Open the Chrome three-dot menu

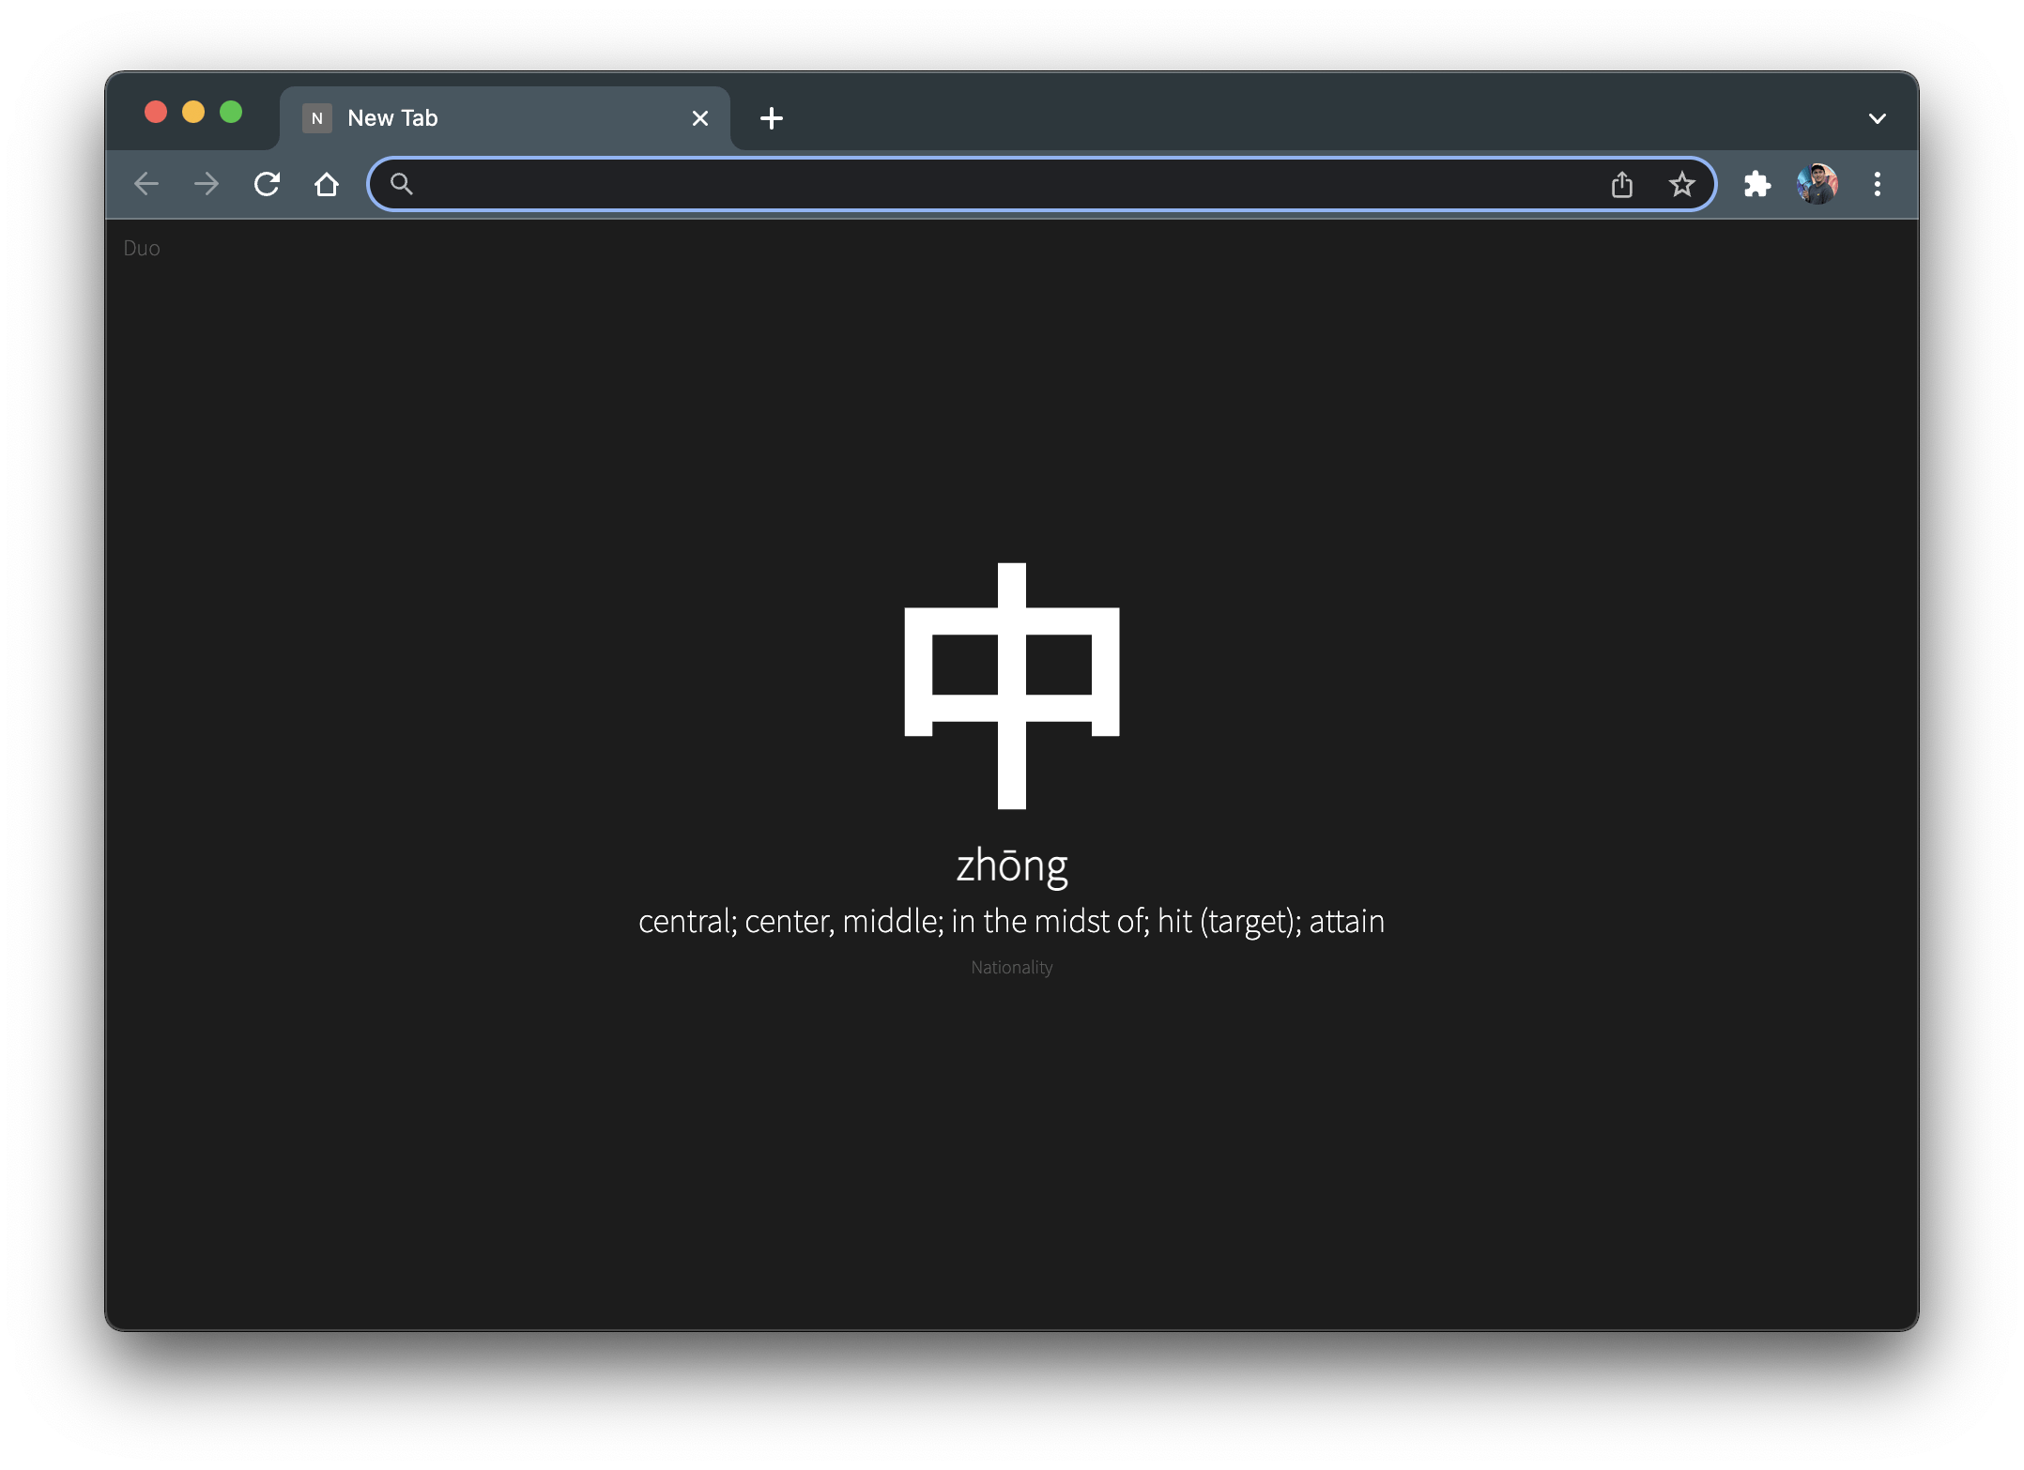click(1877, 184)
